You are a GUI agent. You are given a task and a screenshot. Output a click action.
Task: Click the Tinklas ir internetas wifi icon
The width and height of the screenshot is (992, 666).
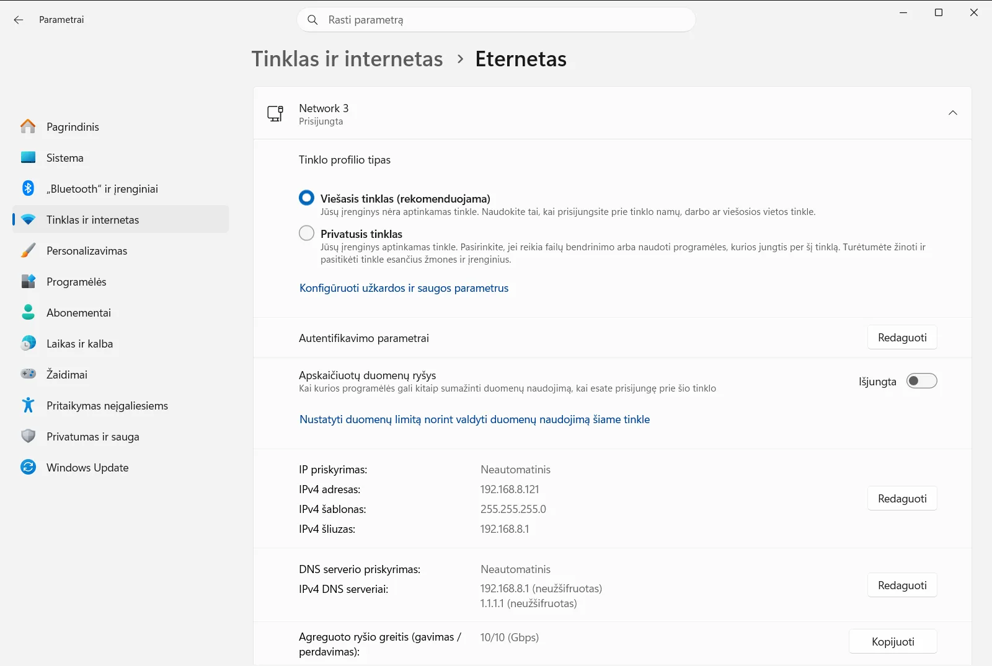[x=28, y=219]
